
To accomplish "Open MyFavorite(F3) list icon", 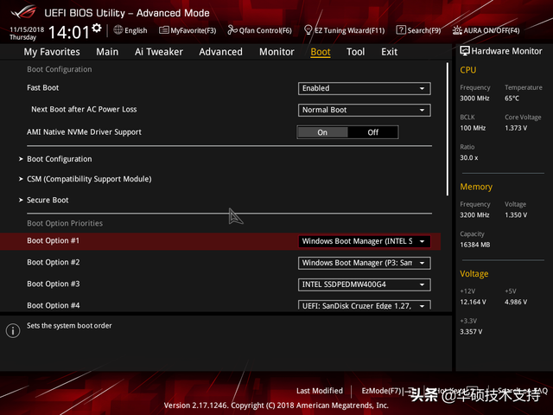I will (x=163, y=30).
